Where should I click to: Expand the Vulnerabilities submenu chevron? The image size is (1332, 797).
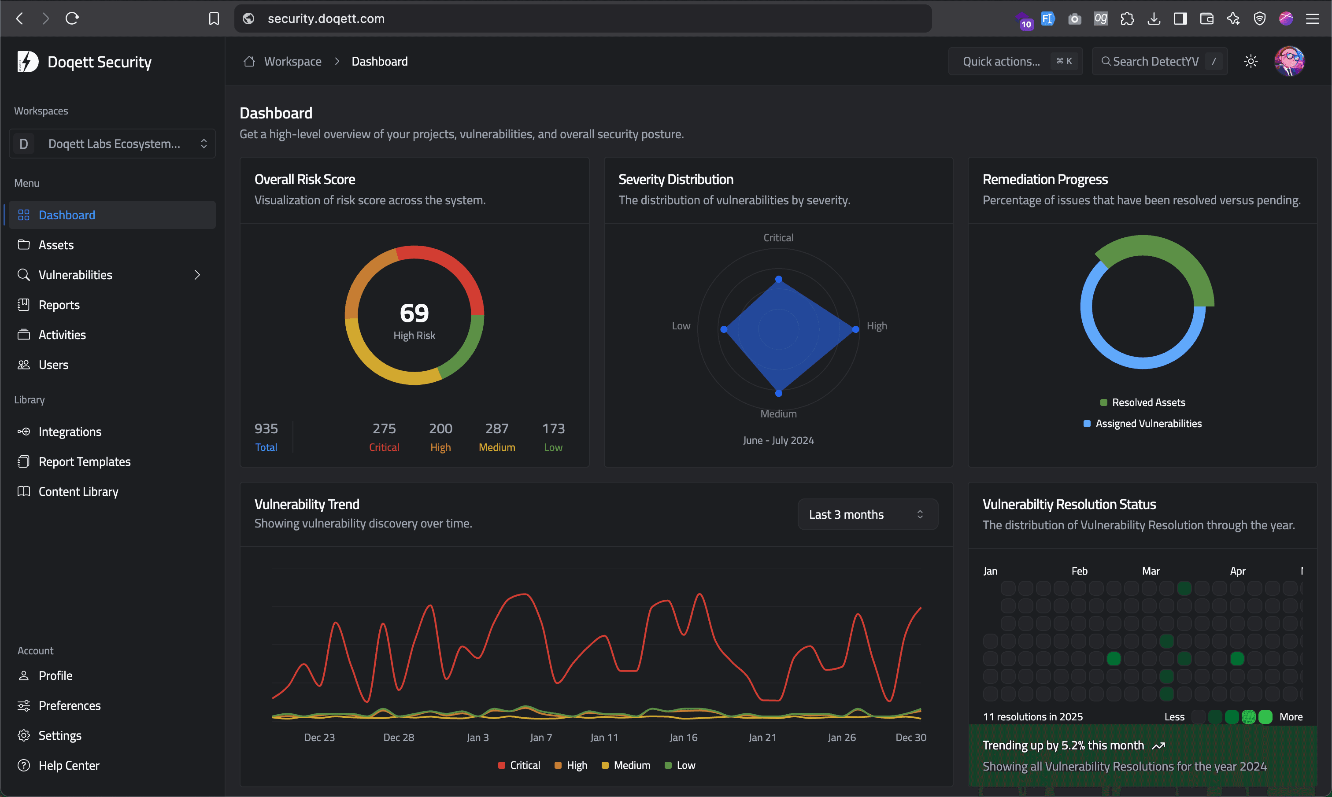[x=197, y=275]
